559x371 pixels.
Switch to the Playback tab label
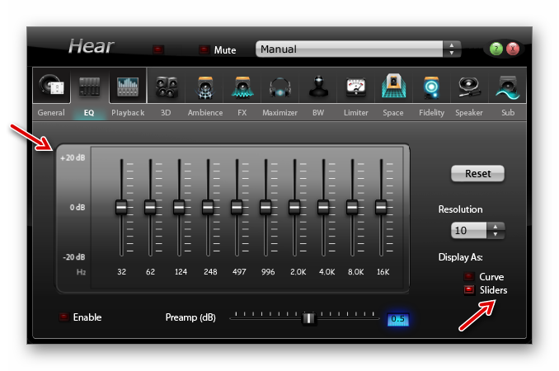[128, 113]
